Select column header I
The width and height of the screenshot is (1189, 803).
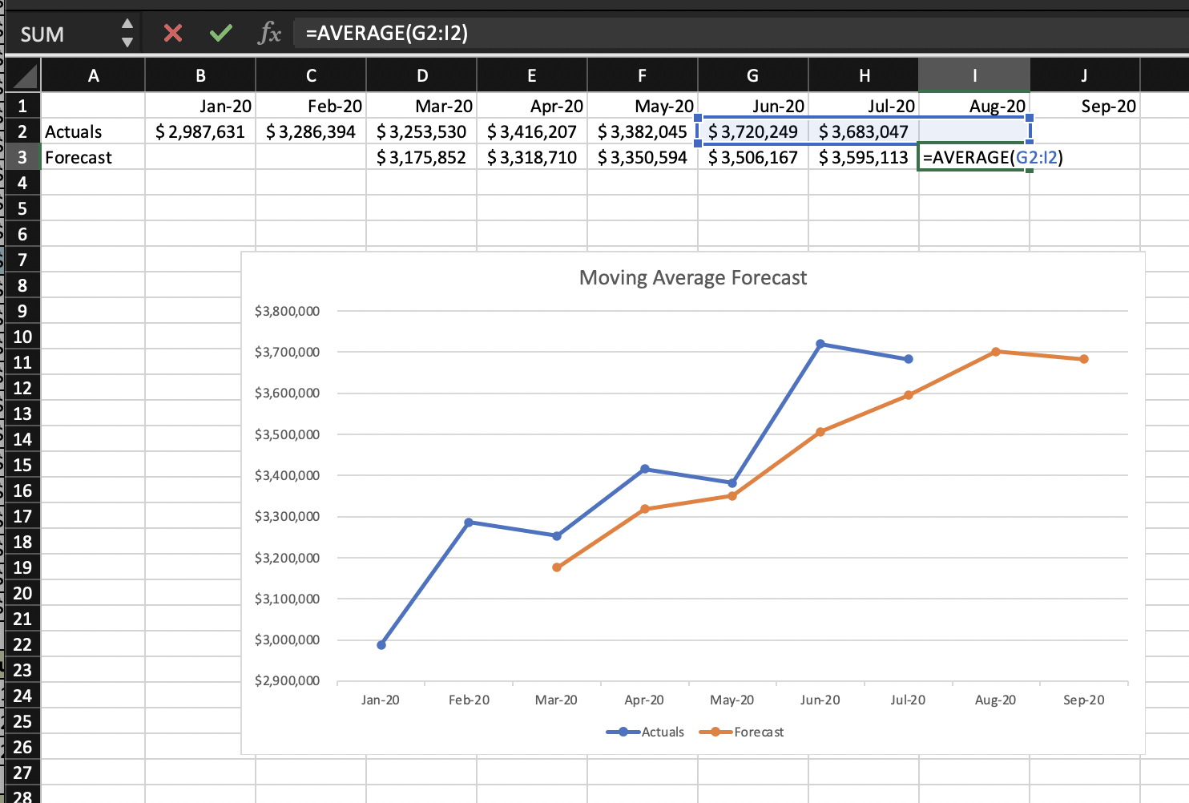point(973,75)
